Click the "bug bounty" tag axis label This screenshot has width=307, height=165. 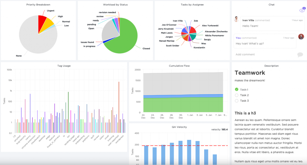(x=21, y=140)
